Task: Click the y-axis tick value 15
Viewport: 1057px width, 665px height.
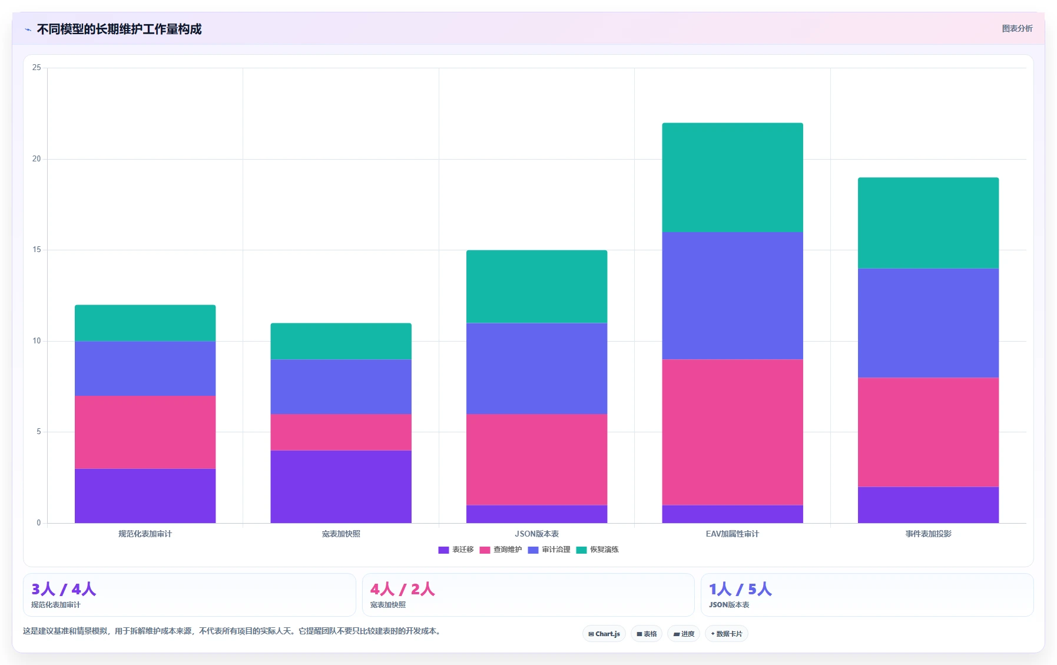Action: (x=37, y=250)
